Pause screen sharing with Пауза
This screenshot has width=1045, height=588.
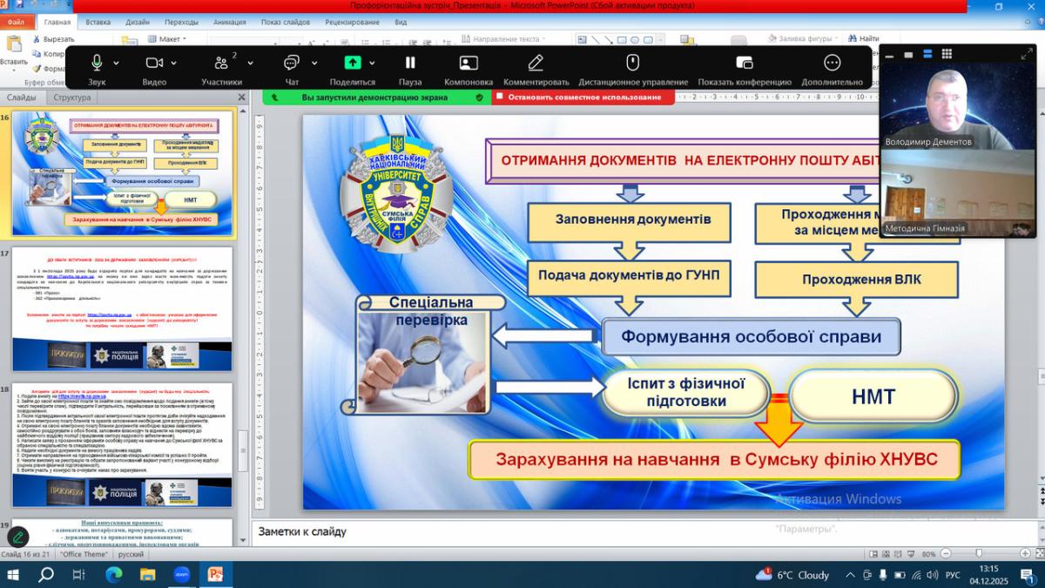(x=410, y=64)
